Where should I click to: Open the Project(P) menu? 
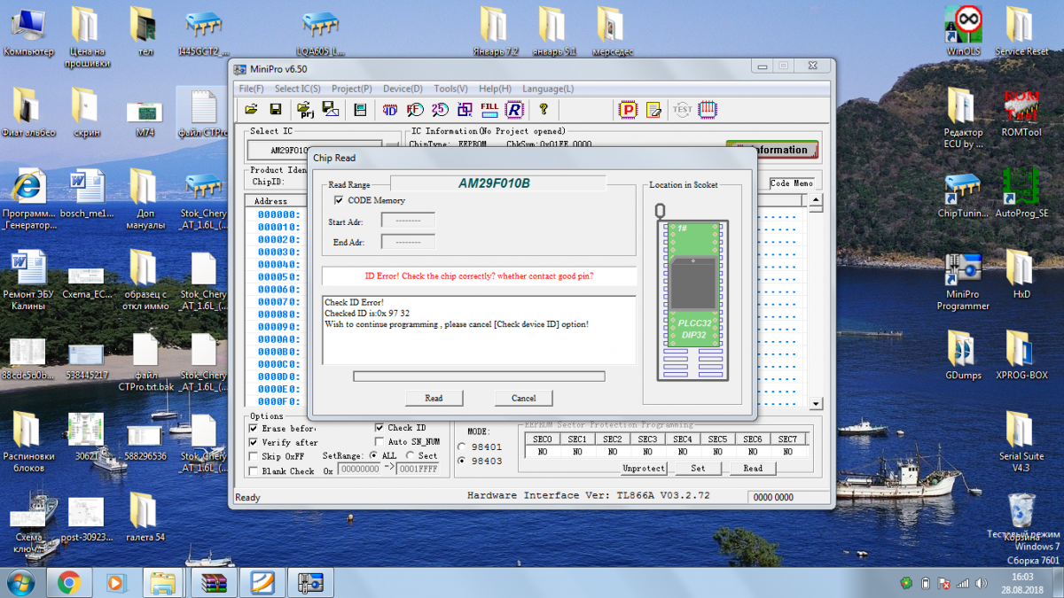click(x=352, y=89)
